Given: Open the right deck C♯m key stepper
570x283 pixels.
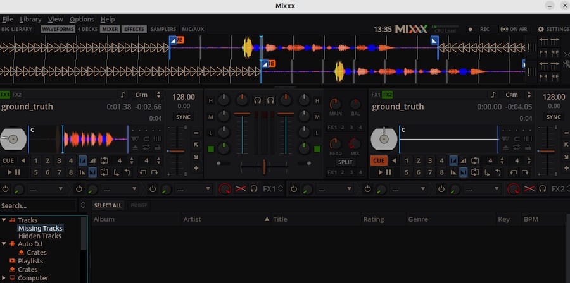Looking at the screenshot, I should click(x=529, y=95).
